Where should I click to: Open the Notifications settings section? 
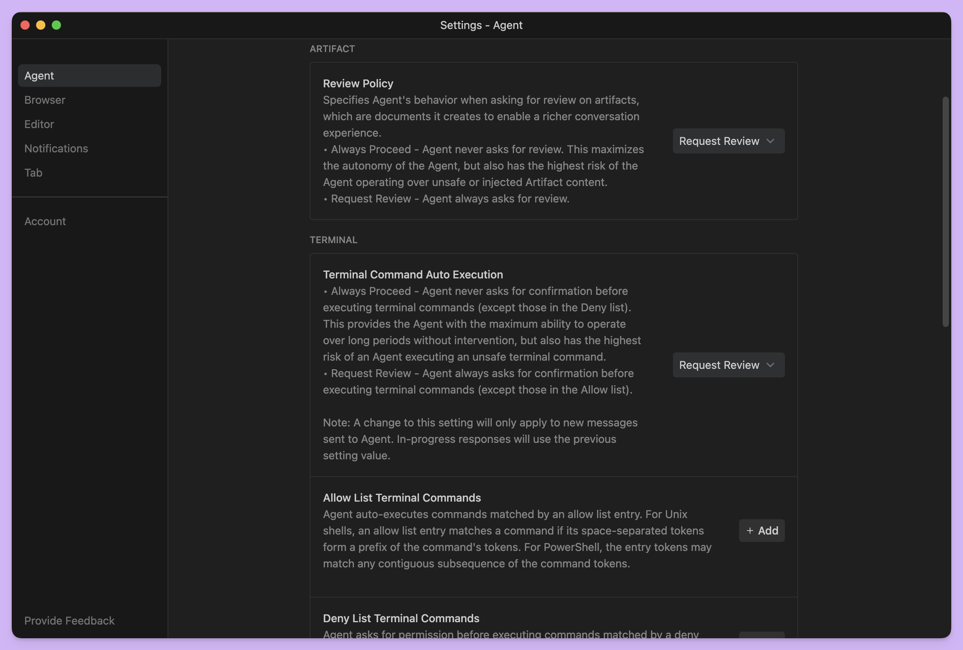coord(56,148)
